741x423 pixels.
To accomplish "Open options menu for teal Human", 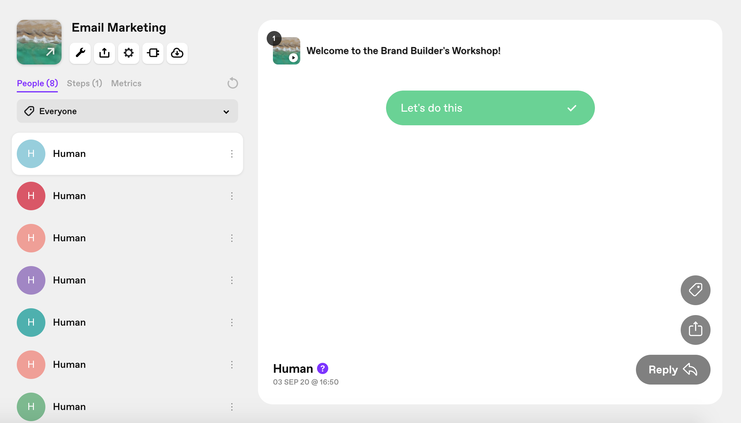I will coord(232,323).
